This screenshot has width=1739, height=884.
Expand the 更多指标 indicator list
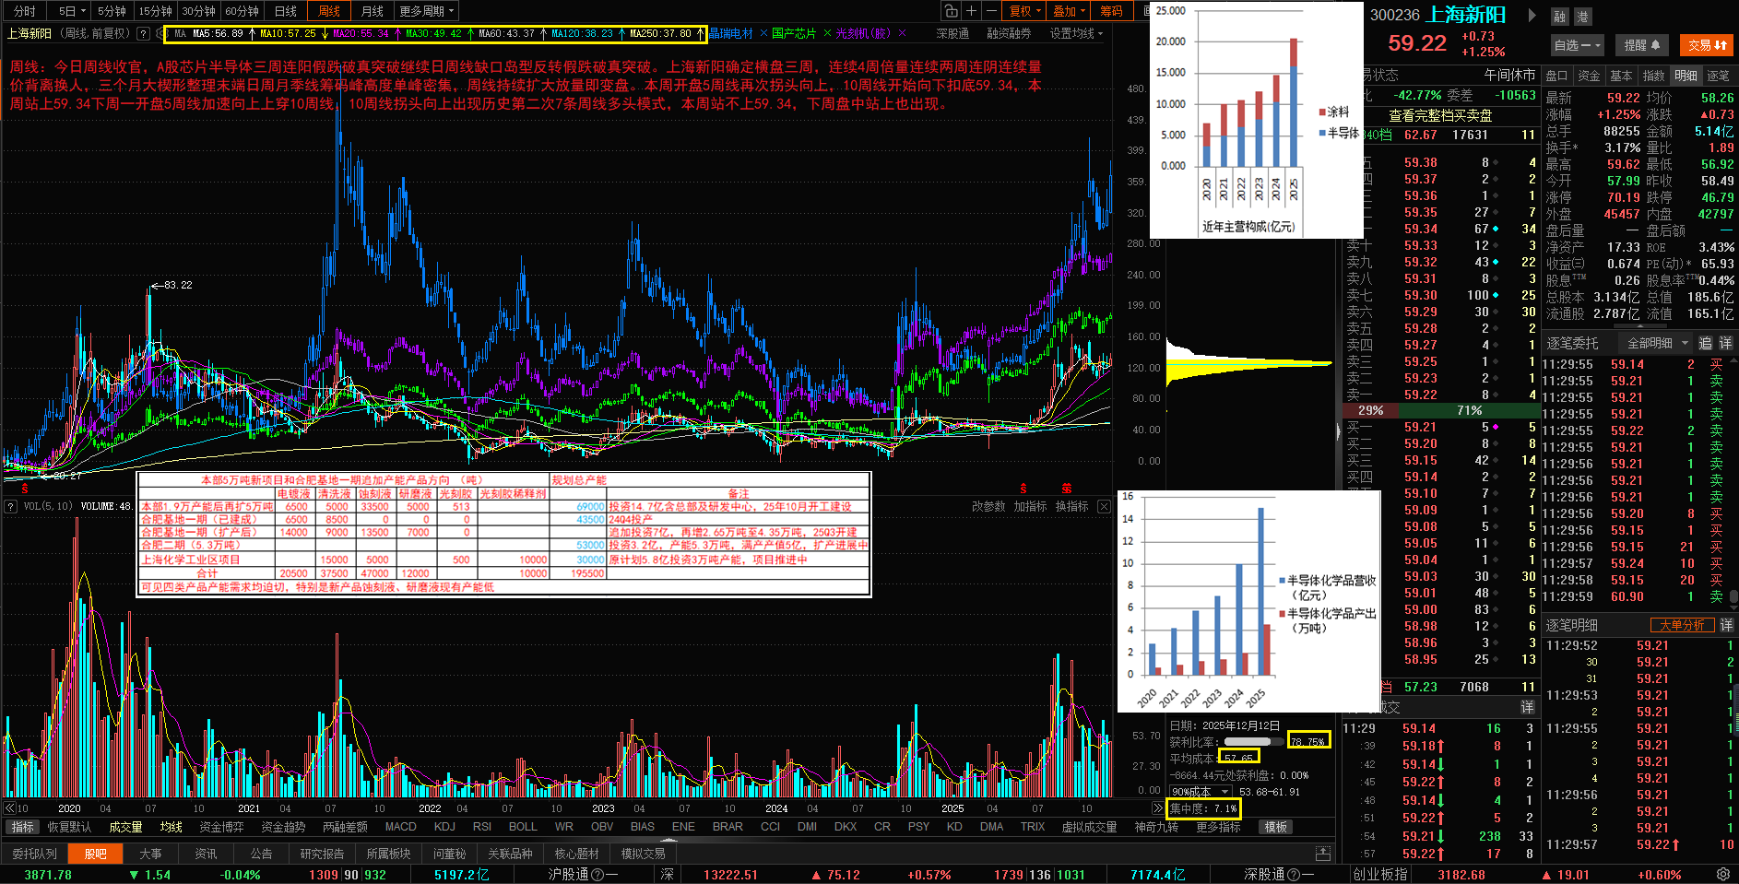[1219, 827]
